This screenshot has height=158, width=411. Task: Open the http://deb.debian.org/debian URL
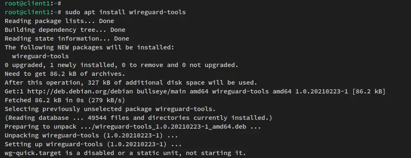80,91
